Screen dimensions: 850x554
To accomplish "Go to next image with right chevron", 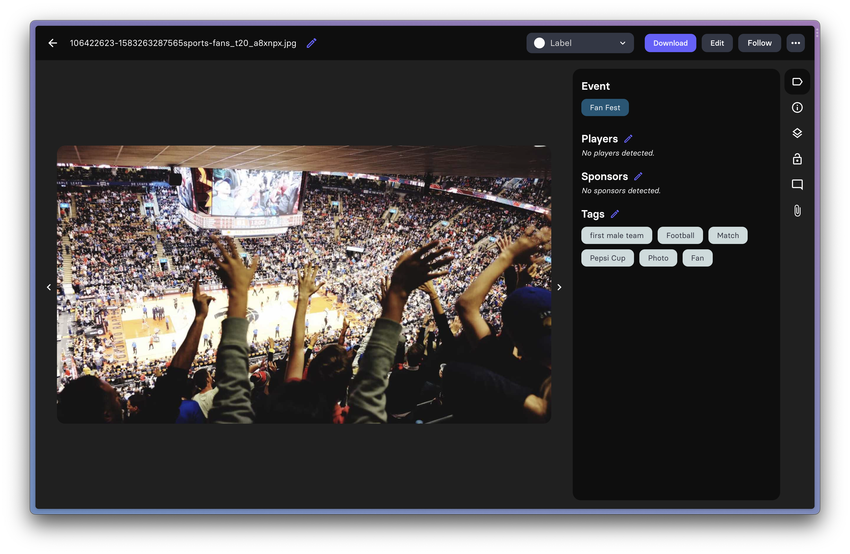I will [559, 287].
